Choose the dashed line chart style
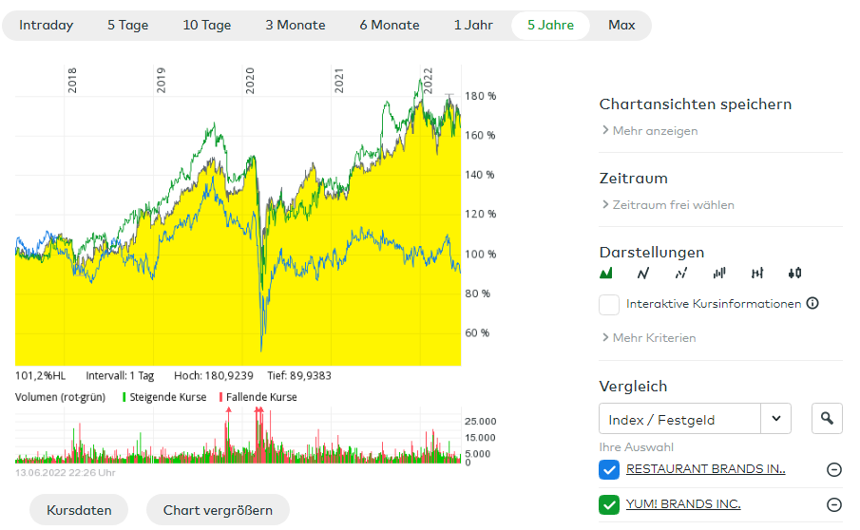 (x=681, y=274)
